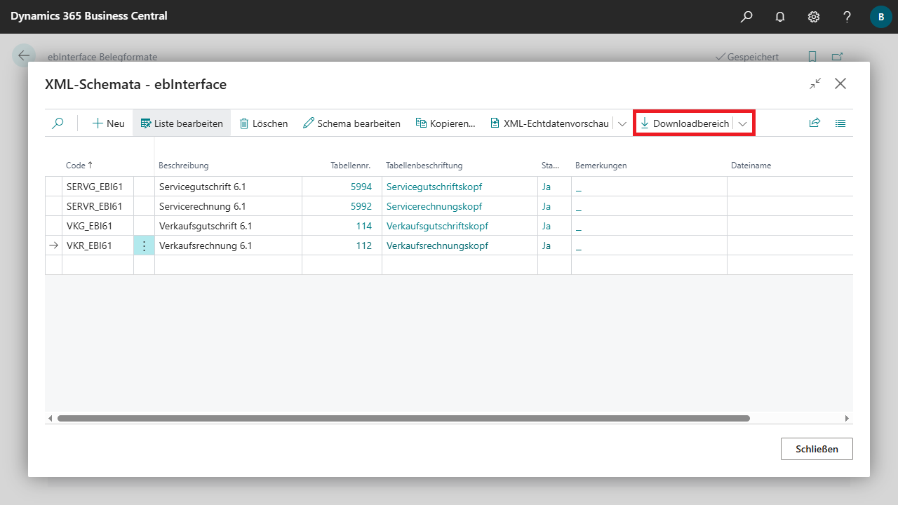Click Löschen to delete the record

[264, 123]
